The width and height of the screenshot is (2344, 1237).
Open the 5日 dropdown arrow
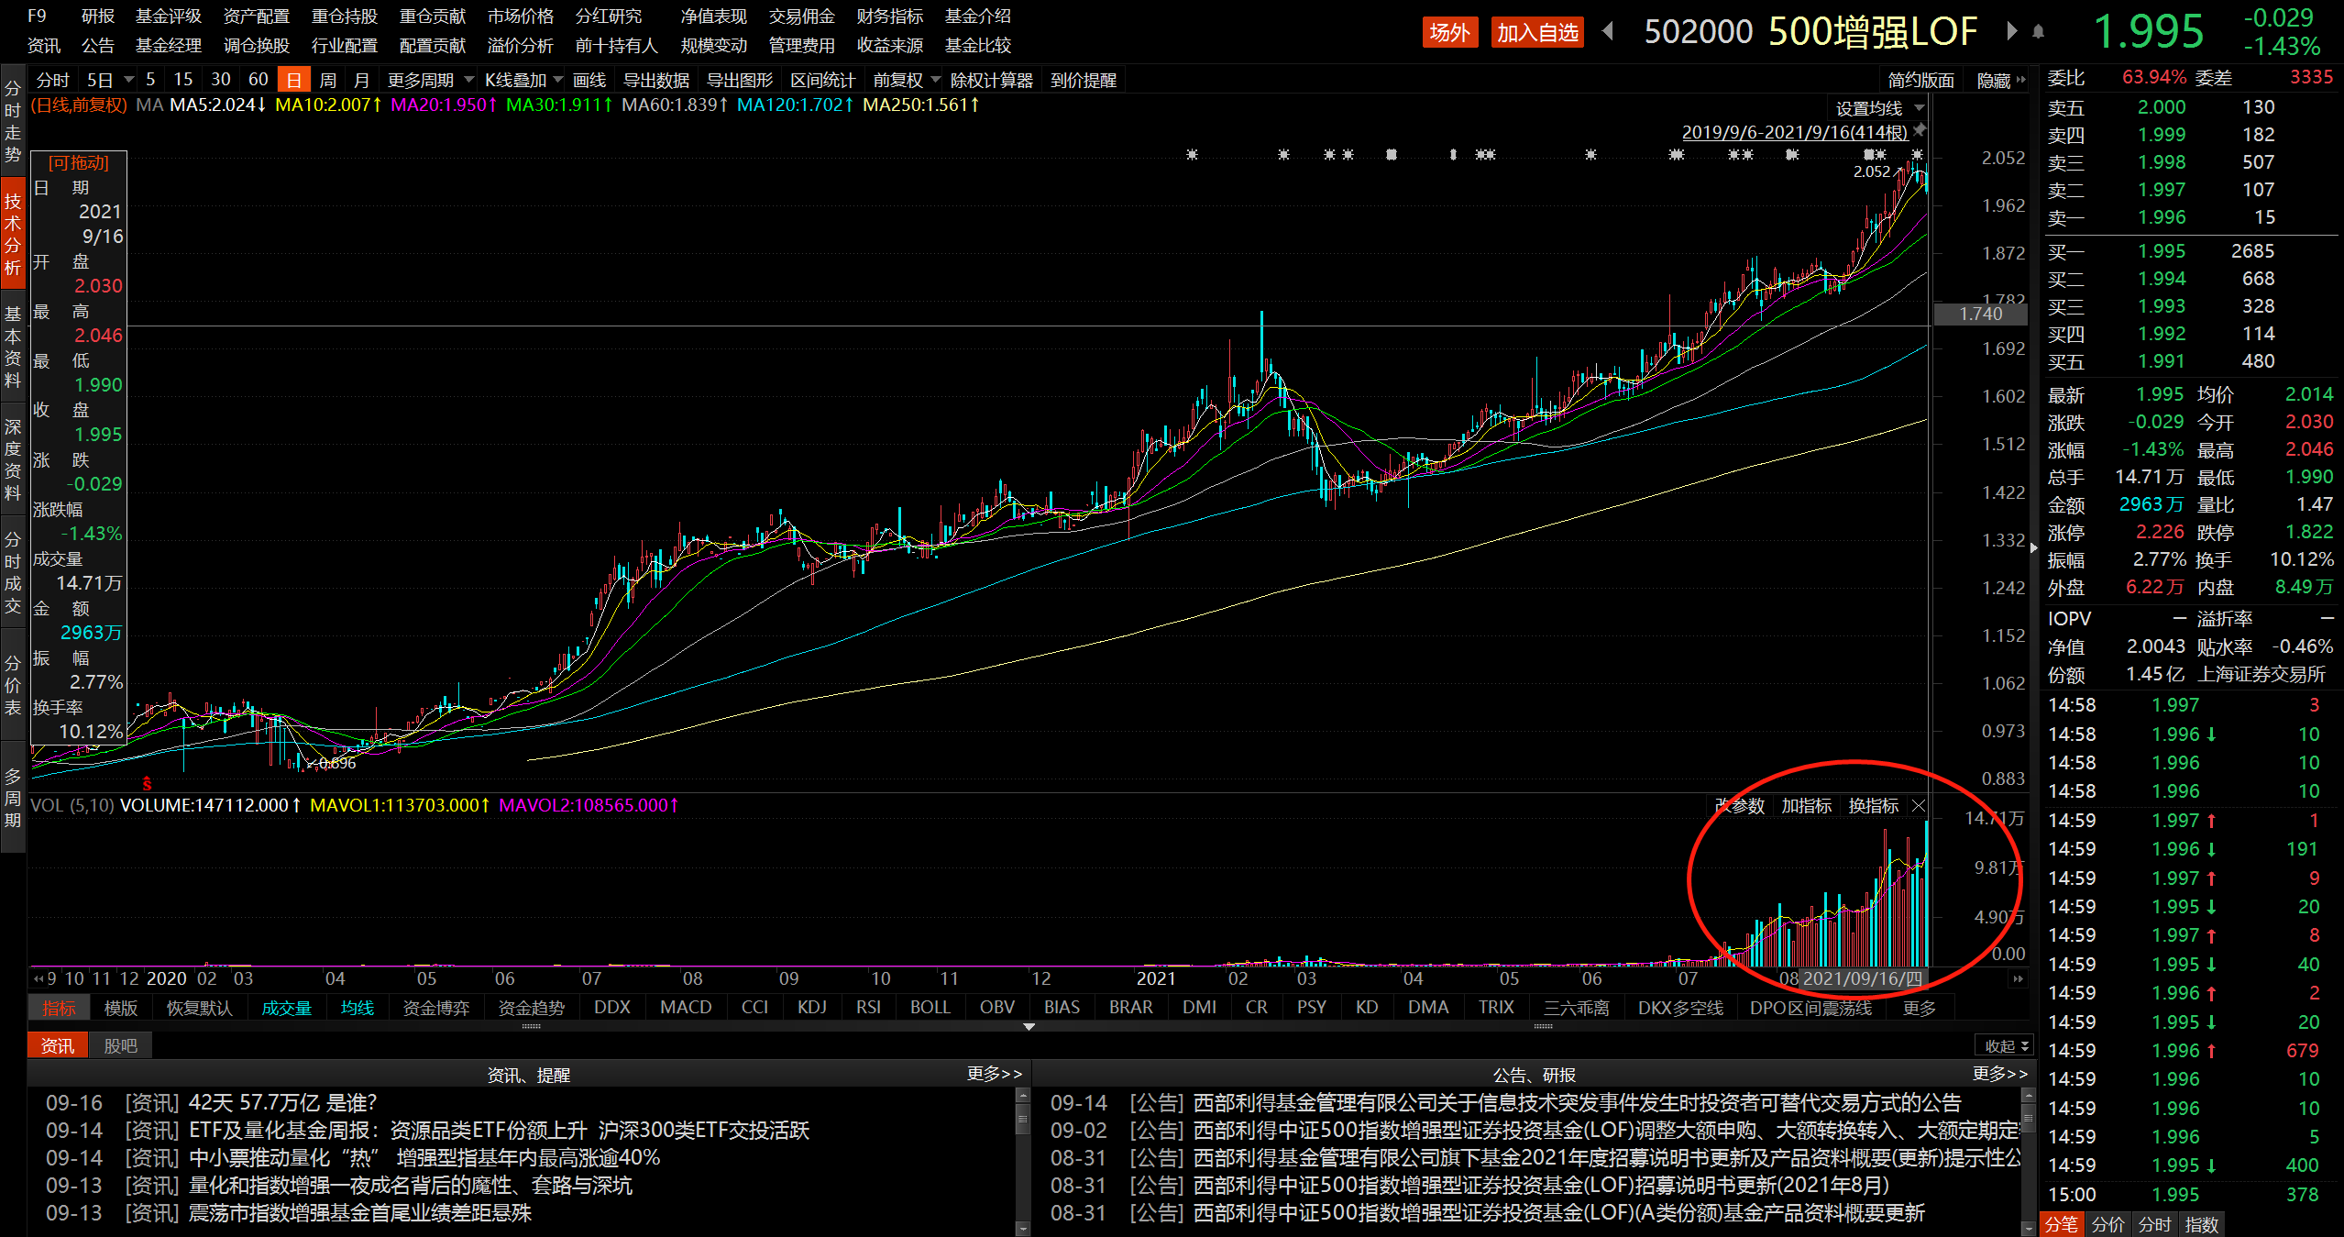pyautogui.click(x=129, y=80)
